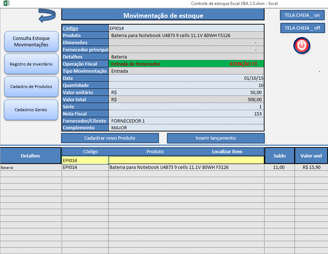Select the Valor unitário field 50,00
The height and width of the screenshot is (254, 328).
(186, 92)
